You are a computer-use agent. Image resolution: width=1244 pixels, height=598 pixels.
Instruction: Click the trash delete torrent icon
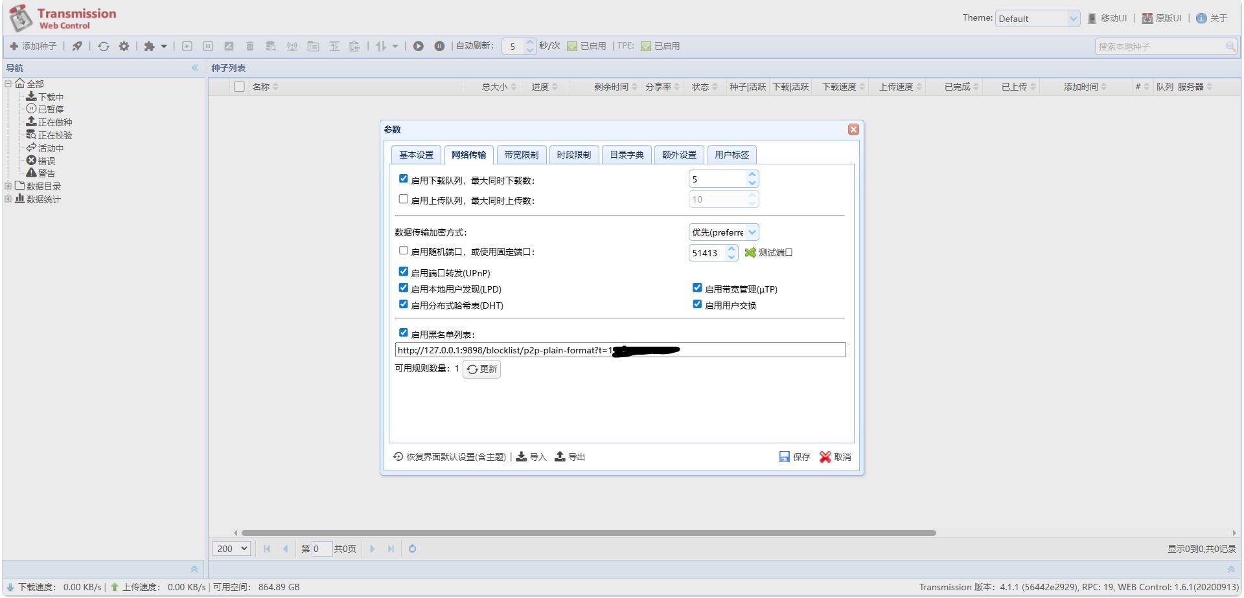coord(250,46)
